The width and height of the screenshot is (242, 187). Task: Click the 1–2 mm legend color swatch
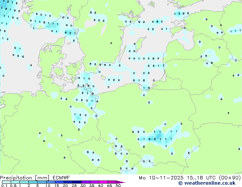pos(24,182)
